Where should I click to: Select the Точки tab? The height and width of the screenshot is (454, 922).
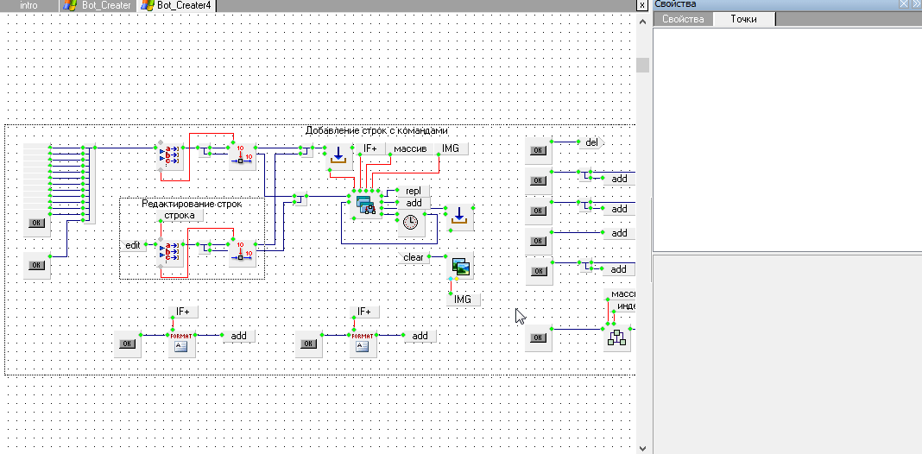pos(743,19)
